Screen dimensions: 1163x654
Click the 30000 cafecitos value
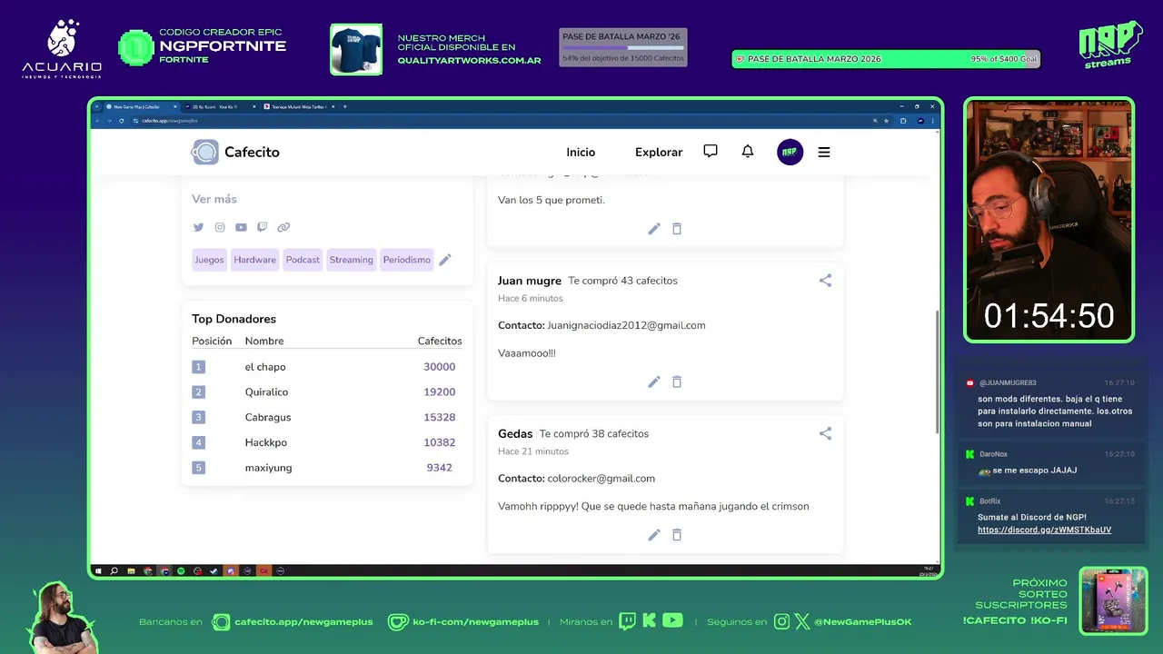coord(439,367)
